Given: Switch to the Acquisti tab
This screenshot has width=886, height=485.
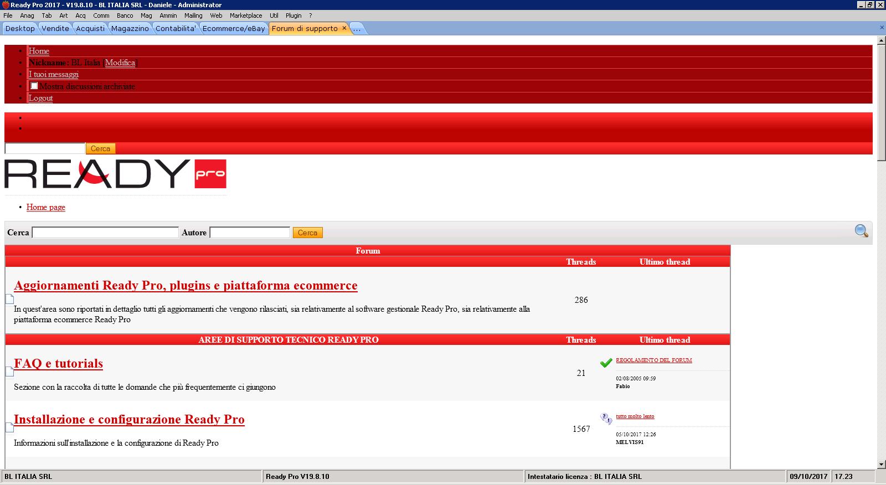Looking at the screenshot, I should pyautogui.click(x=90, y=28).
